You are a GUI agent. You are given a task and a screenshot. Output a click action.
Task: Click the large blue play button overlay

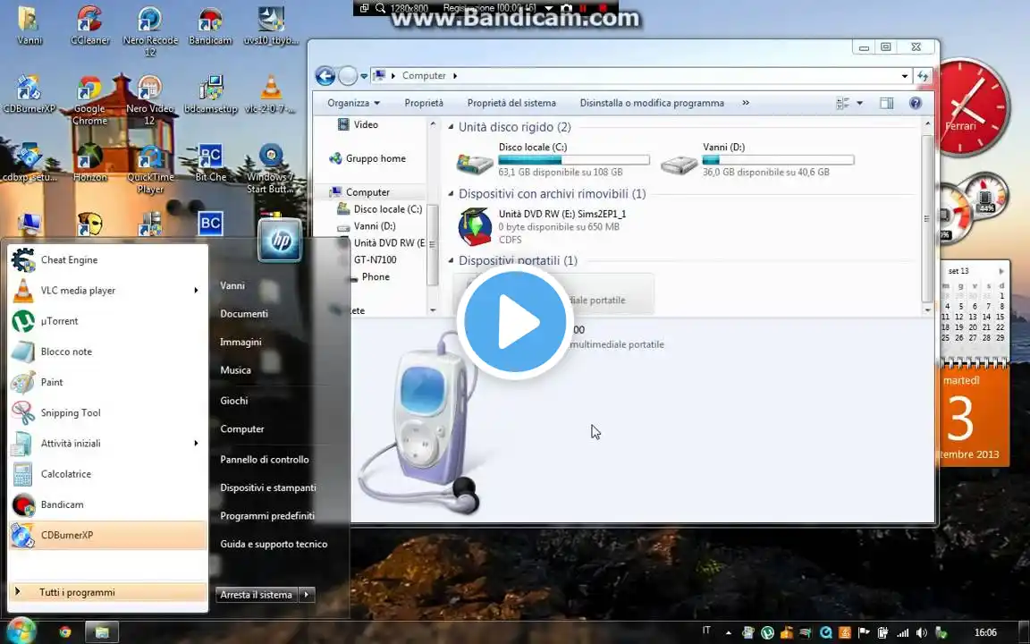(515, 322)
